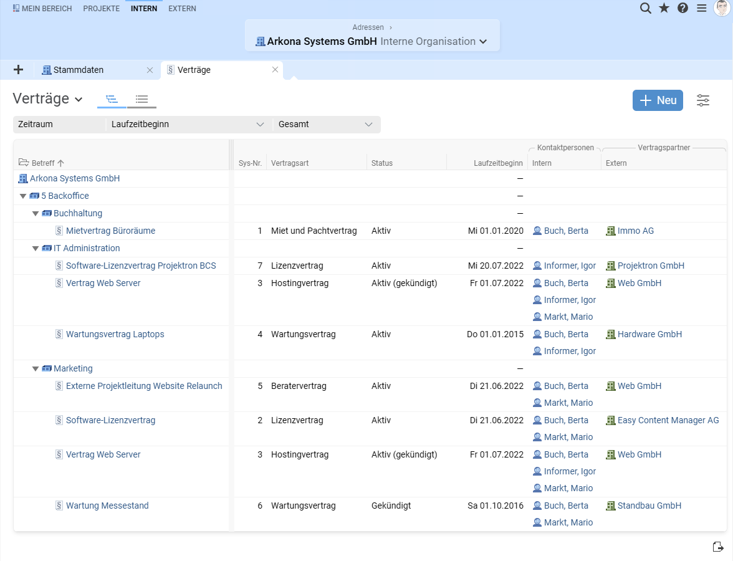Open the user avatar profile

click(x=723, y=8)
